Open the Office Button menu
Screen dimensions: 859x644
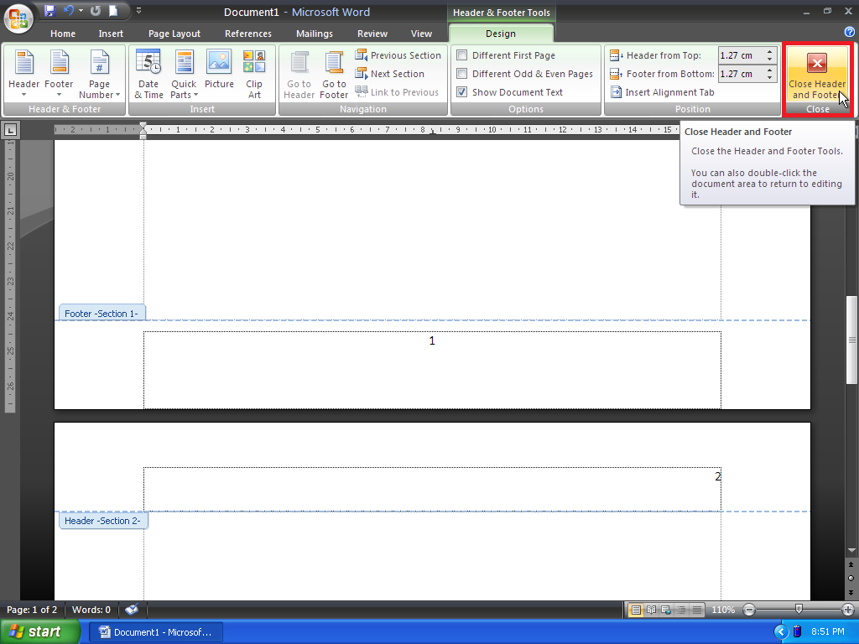click(18, 18)
